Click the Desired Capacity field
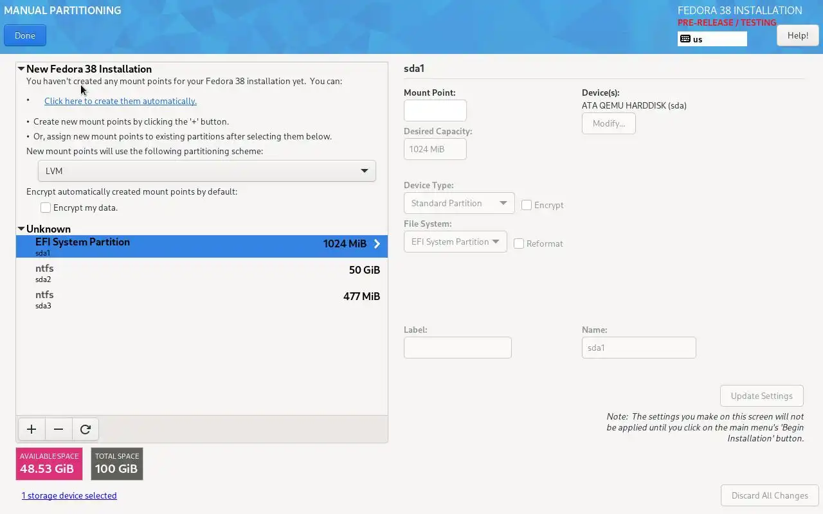Screen dimensions: 823x514 coord(435,149)
